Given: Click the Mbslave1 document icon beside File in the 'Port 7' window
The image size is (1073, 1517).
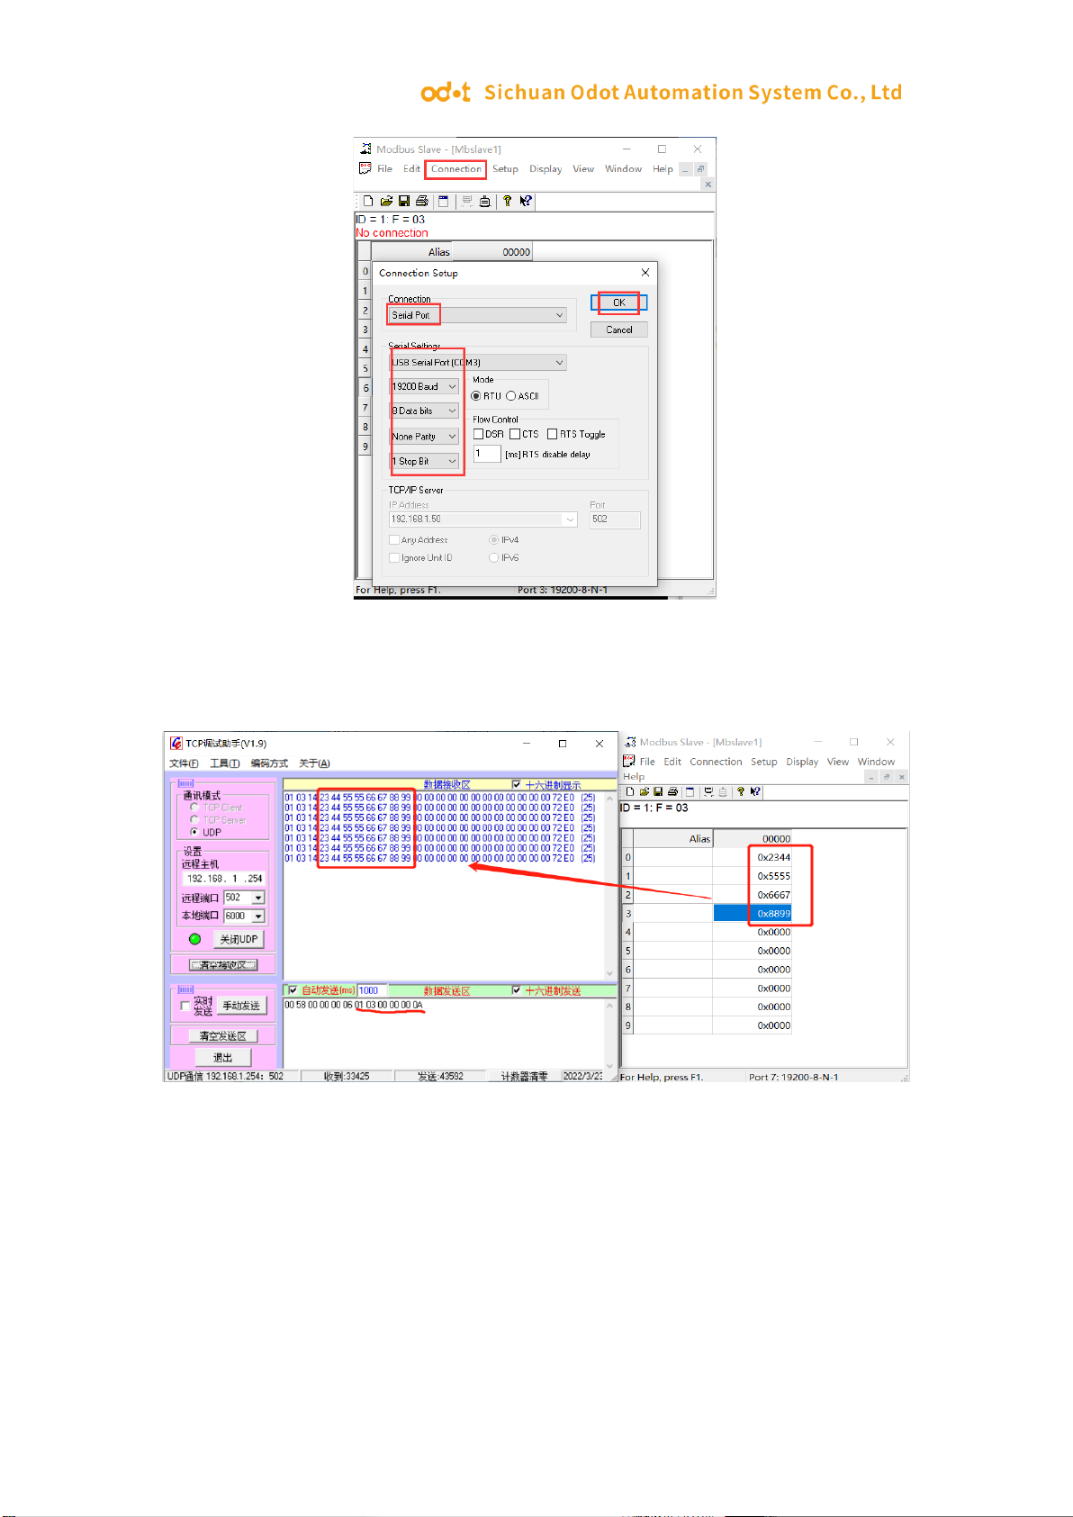Looking at the screenshot, I should (629, 761).
